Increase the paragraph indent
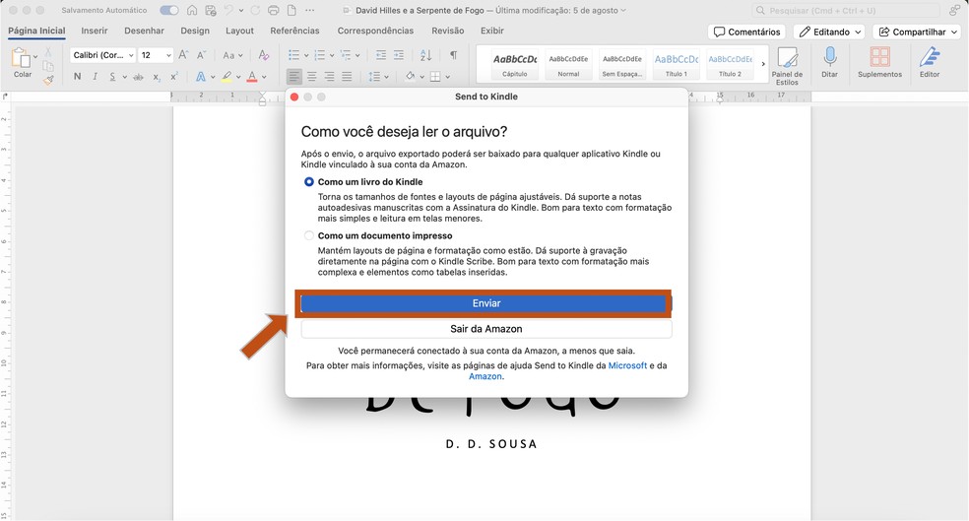 click(399, 55)
